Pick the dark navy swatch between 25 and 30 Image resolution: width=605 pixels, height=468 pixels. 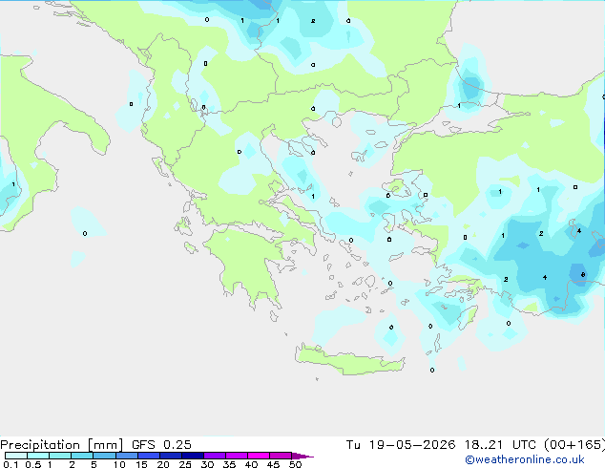tap(192, 456)
